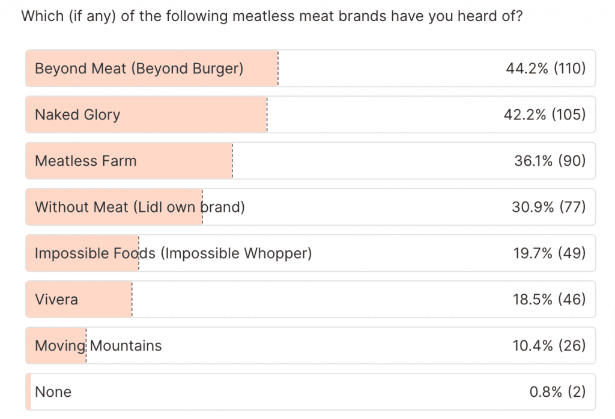Click the 10.4% (26) result value
Viewport: 615px width, 419px height.
pos(549,346)
